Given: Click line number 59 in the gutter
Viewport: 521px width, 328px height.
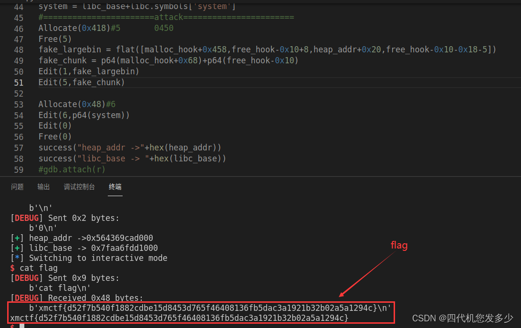Looking at the screenshot, I should point(19,170).
